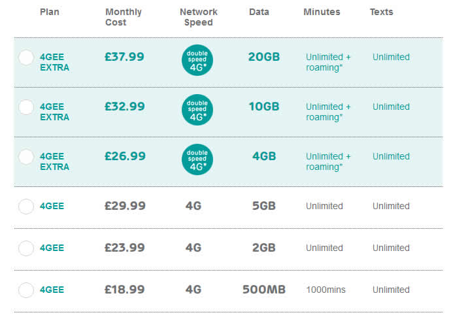Click the 4GEE label for the 5GB plan

click(x=52, y=207)
